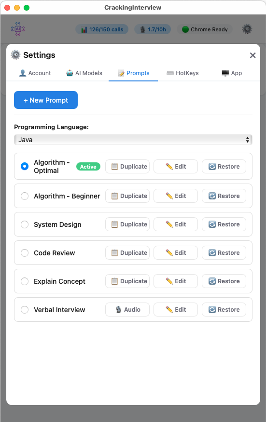This screenshot has width=266, height=422.
Task: Click the System Design prompt name
Action: click(57, 224)
